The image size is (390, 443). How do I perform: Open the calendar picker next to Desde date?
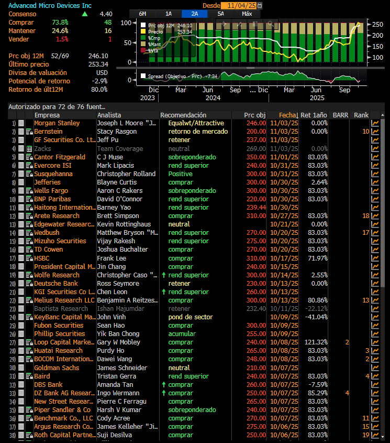click(x=260, y=5)
